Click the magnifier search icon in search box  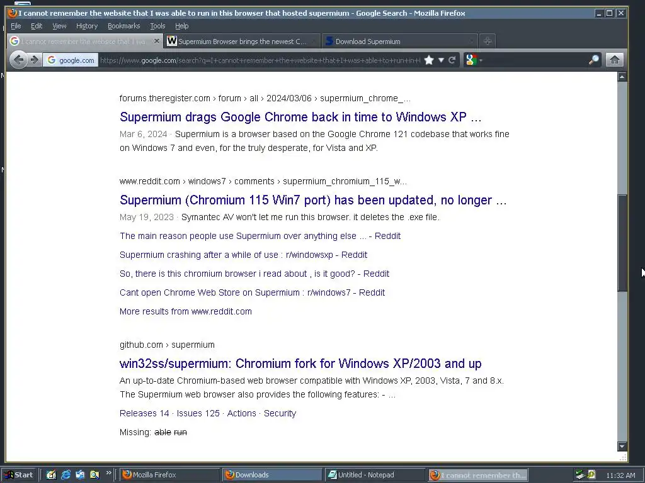pos(593,60)
